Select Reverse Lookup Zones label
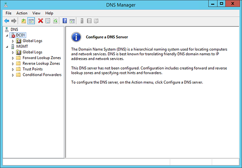Screen dimensions: 242x168 [x=41, y=64]
